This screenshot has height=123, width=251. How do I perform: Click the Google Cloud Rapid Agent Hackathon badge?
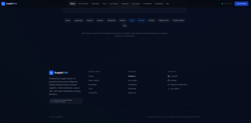[65, 101]
